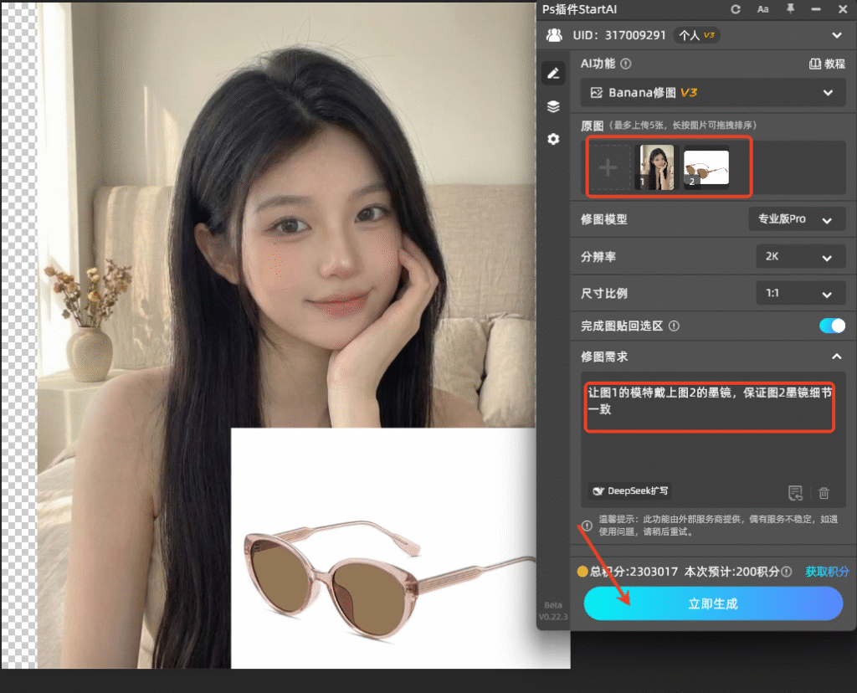This screenshot has height=693, width=857.
Task: Click the warning info icon in 温馨提示
Action: coord(587,527)
